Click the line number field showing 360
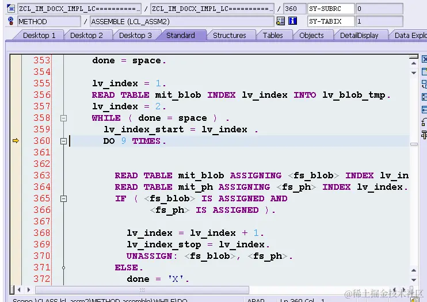The image size is (427, 302). pyautogui.click(x=295, y=9)
